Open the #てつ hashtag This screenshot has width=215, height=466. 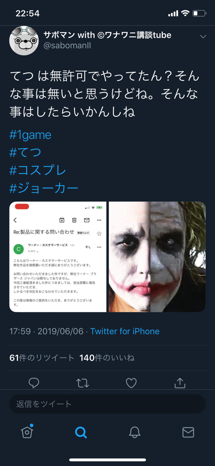pos(25,152)
